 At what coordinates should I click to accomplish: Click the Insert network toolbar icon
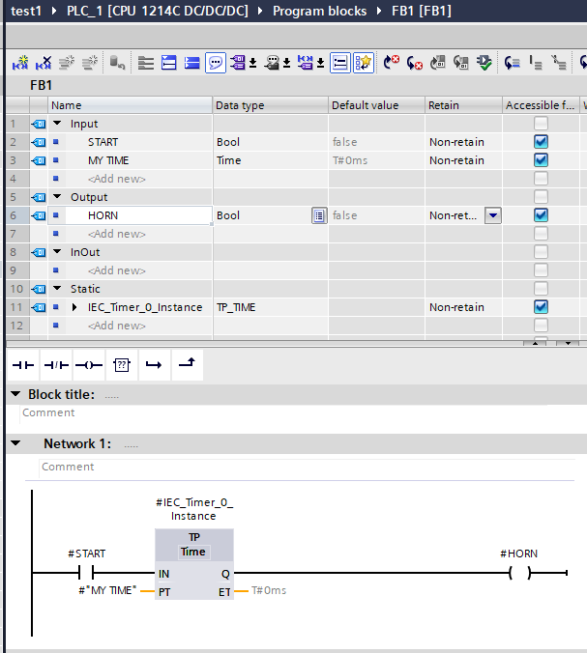(x=20, y=63)
